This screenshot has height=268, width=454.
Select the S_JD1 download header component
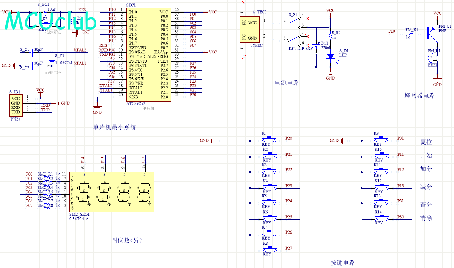coord(16,105)
